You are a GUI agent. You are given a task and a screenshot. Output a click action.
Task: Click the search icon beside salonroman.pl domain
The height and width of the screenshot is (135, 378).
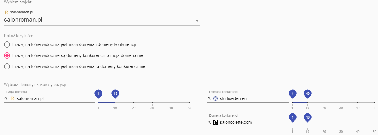point(6,99)
